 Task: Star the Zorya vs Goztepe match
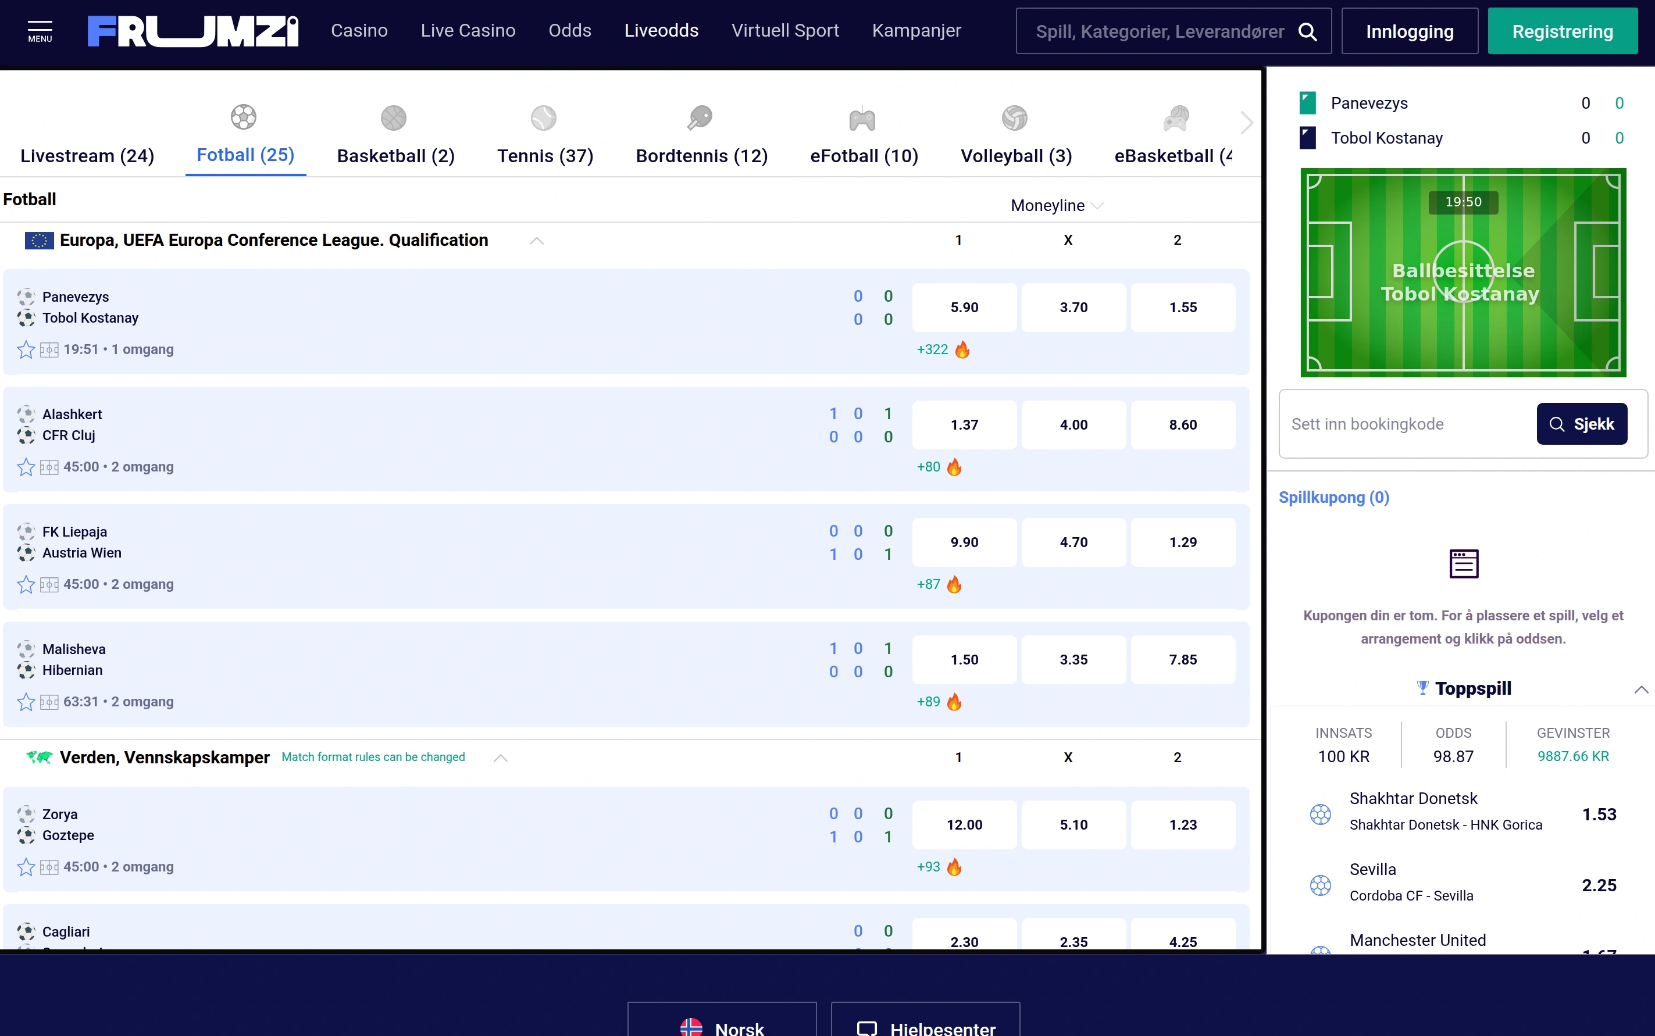(26, 867)
